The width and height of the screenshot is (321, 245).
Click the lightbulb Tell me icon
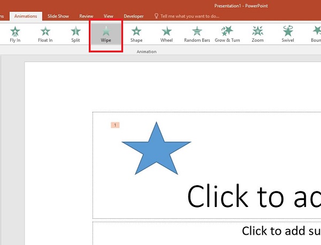click(156, 16)
